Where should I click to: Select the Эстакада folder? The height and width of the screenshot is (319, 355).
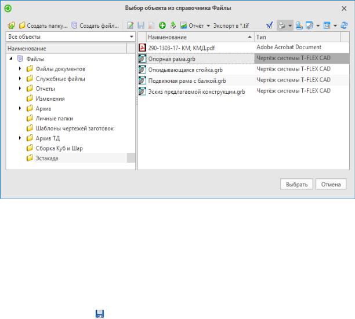pyautogui.click(x=47, y=158)
